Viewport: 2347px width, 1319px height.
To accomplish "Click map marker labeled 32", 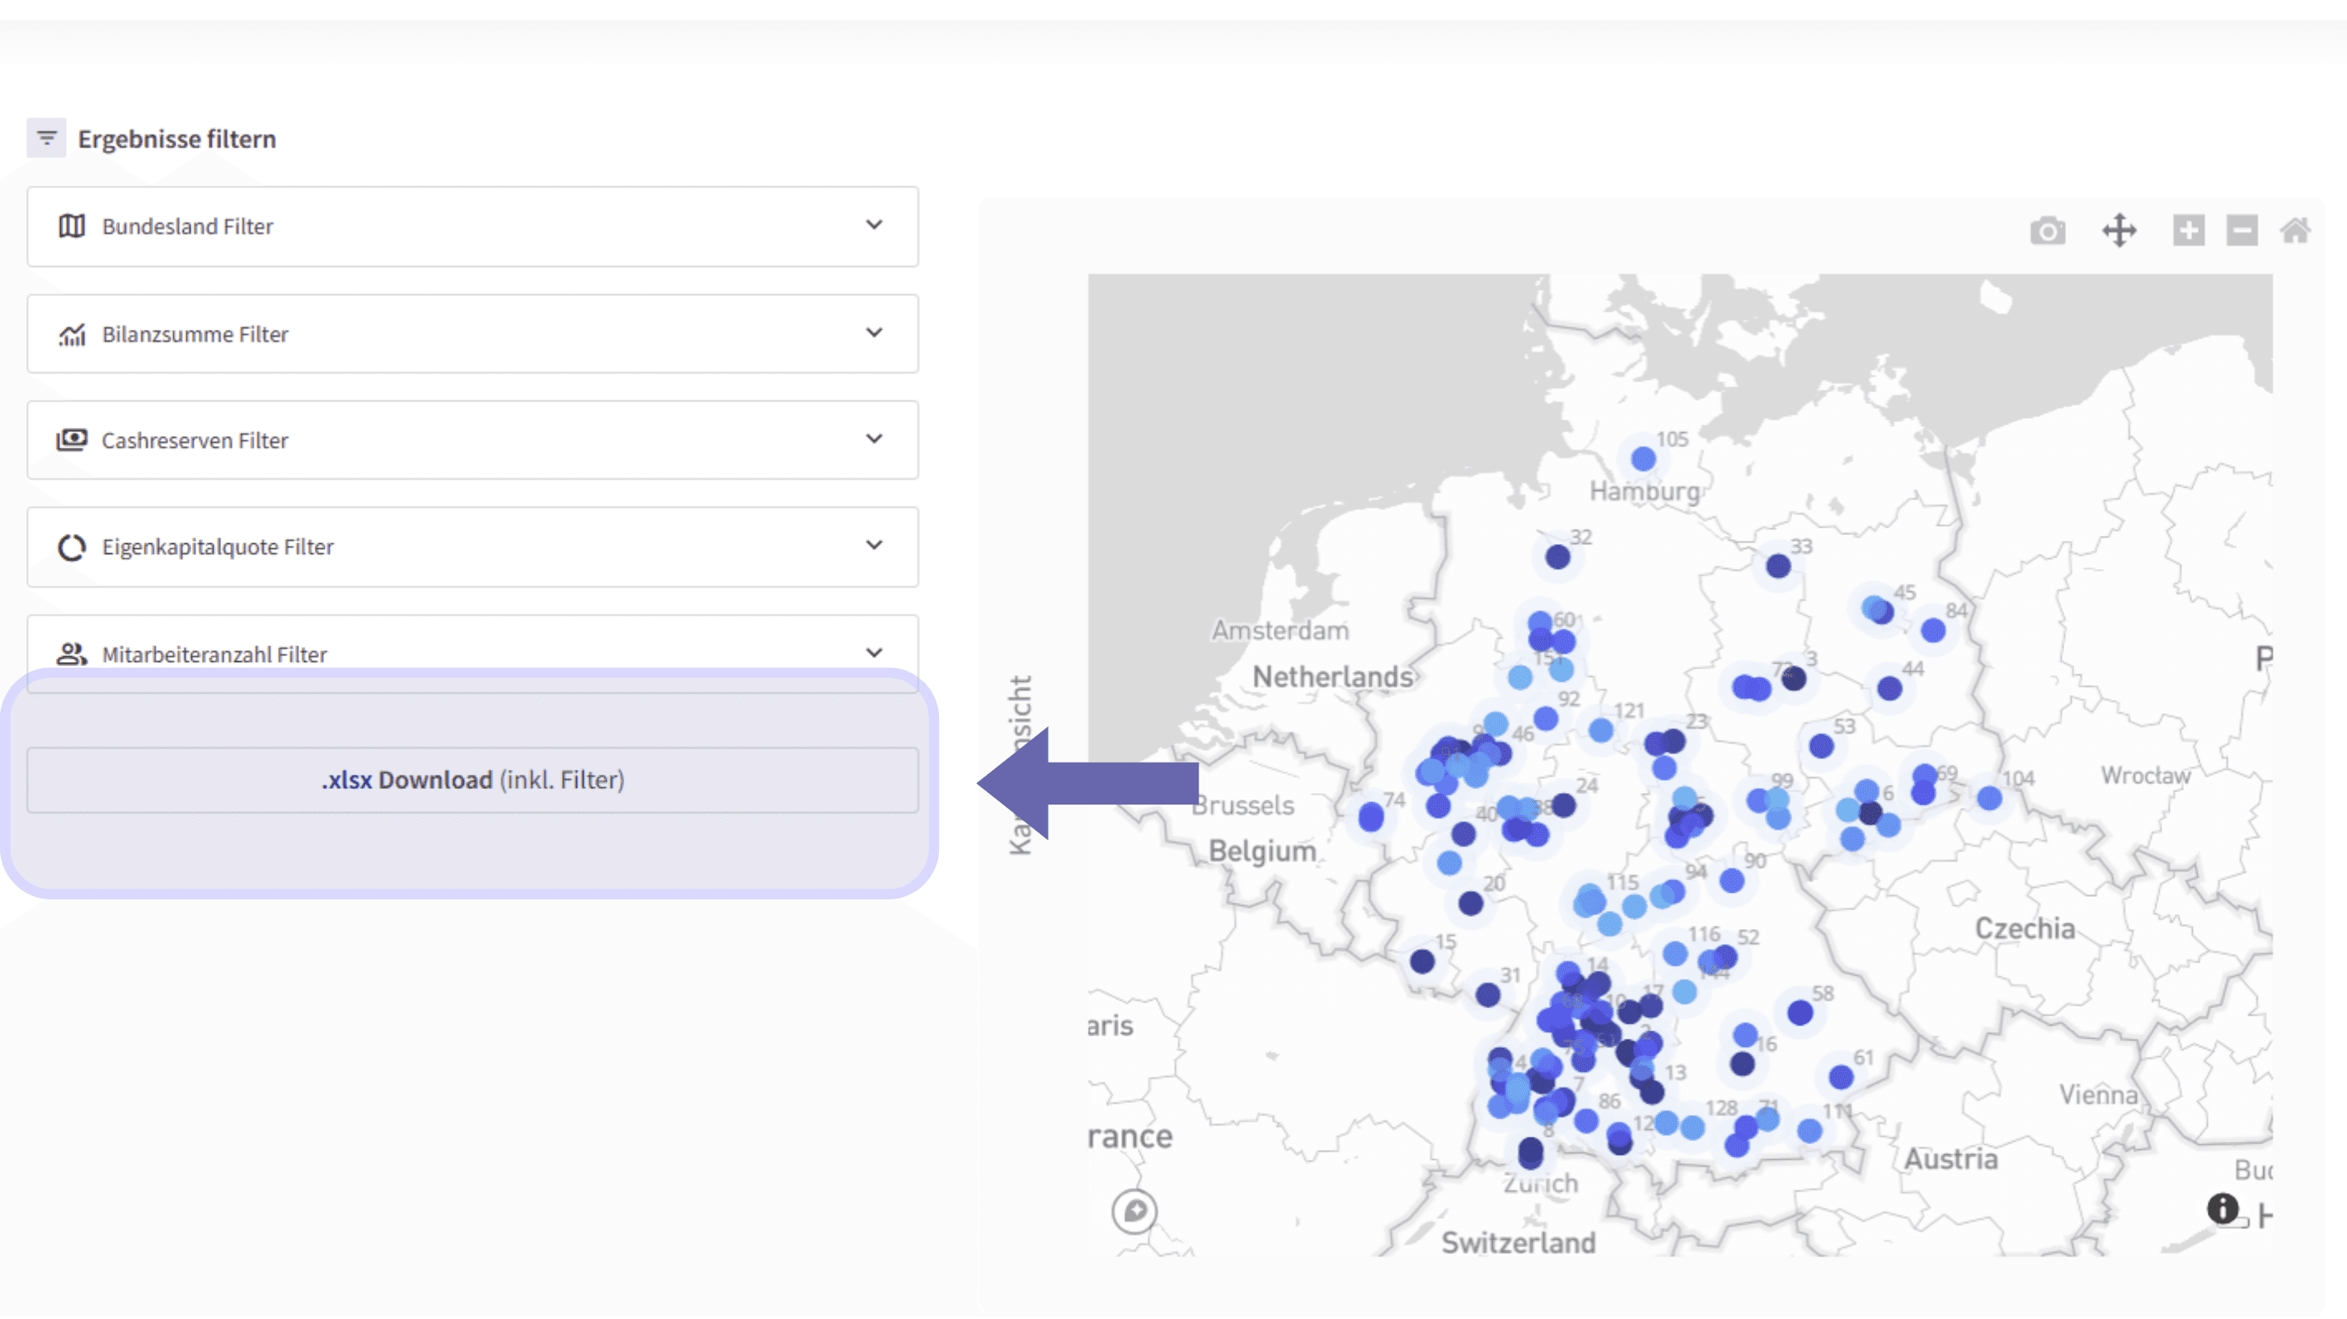I will (1557, 556).
